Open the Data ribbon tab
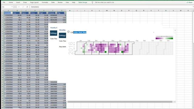This screenshot has height=109, width=194. (53, 2)
